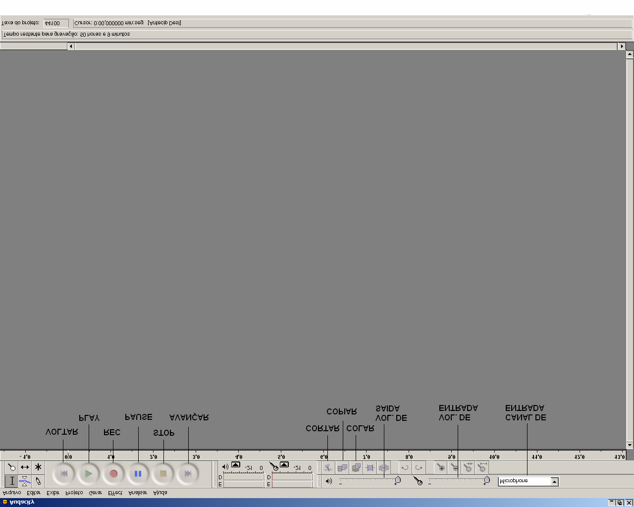
Task: Select the Zoom magnifier tool
Action: (11, 467)
